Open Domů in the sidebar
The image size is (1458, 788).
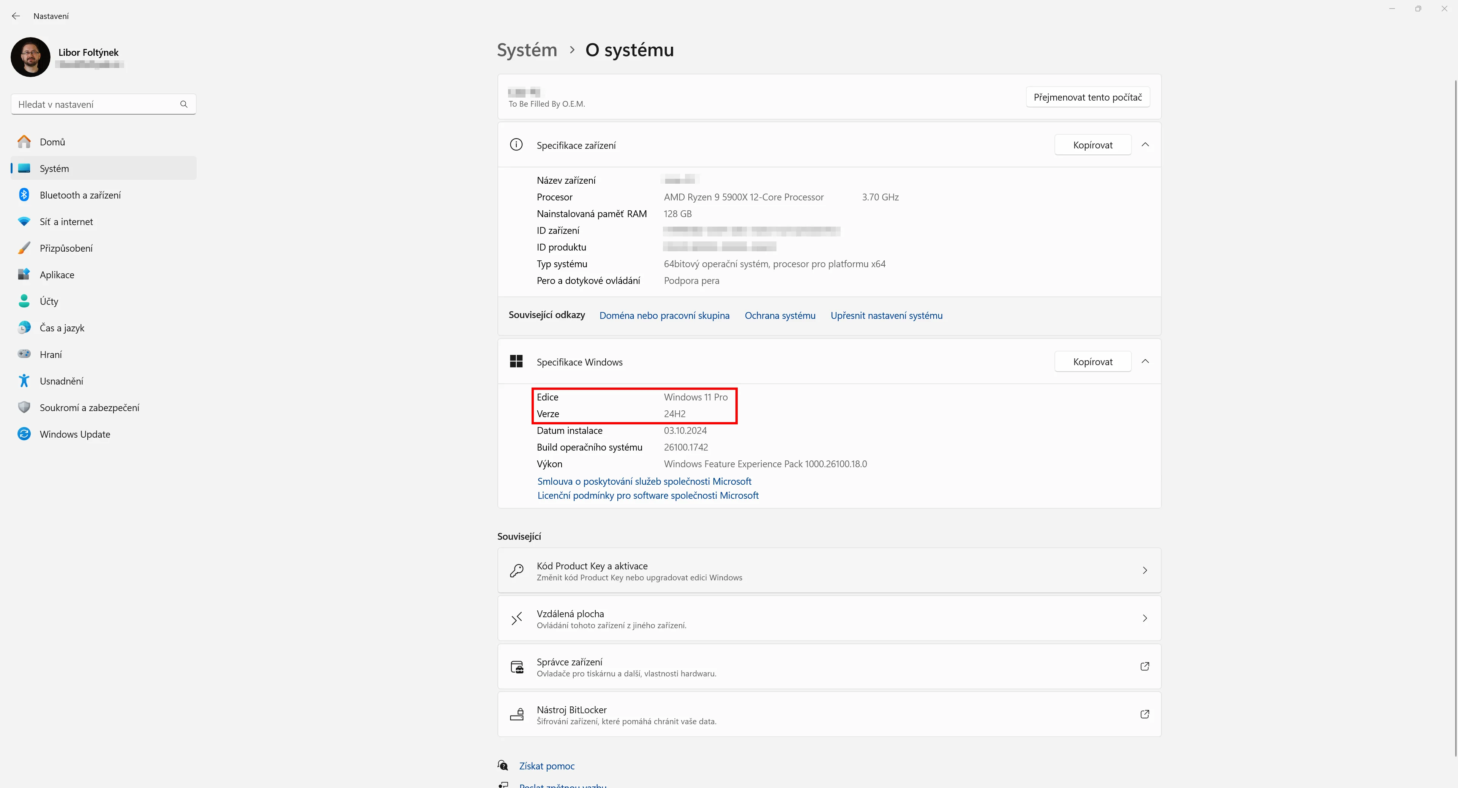[x=104, y=142]
